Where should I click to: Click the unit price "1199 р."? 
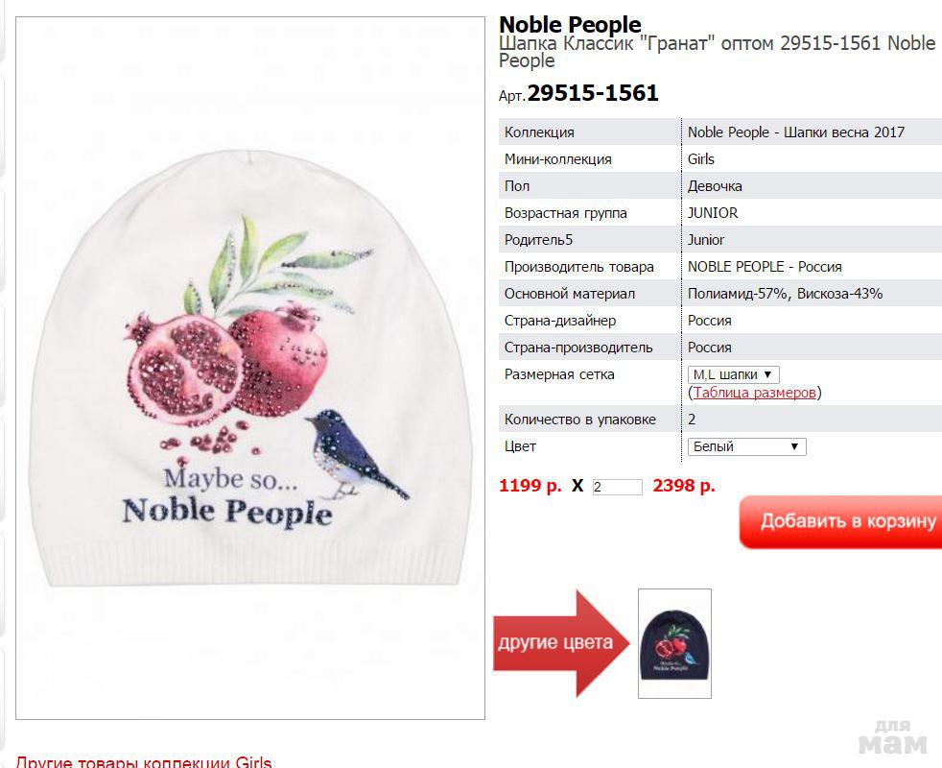point(530,486)
